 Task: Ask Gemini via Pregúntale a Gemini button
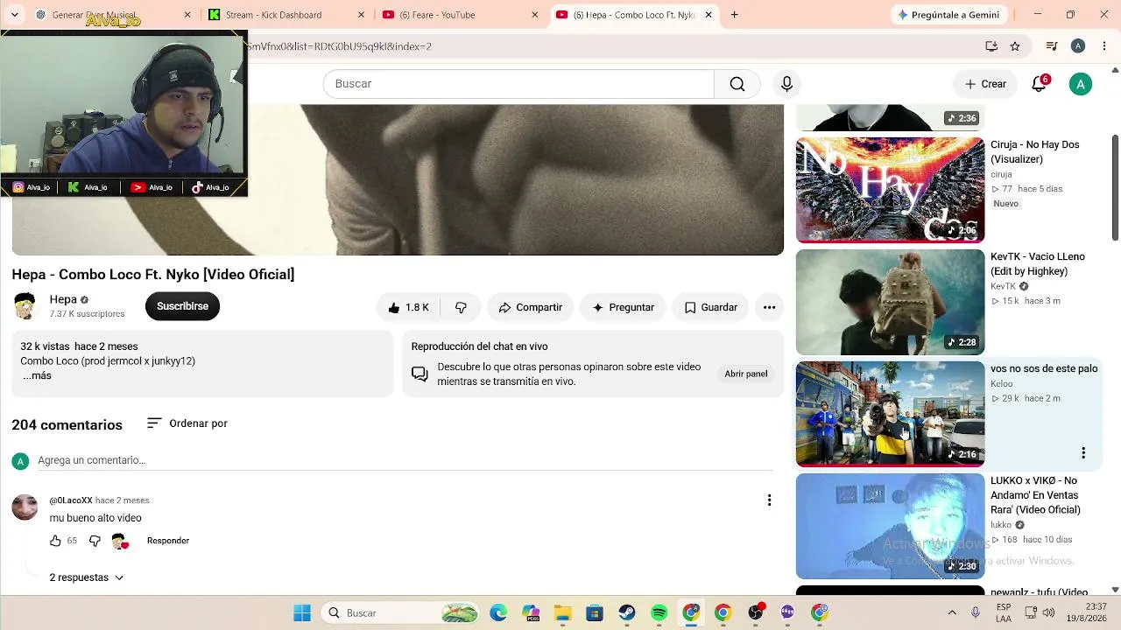click(948, 15)
